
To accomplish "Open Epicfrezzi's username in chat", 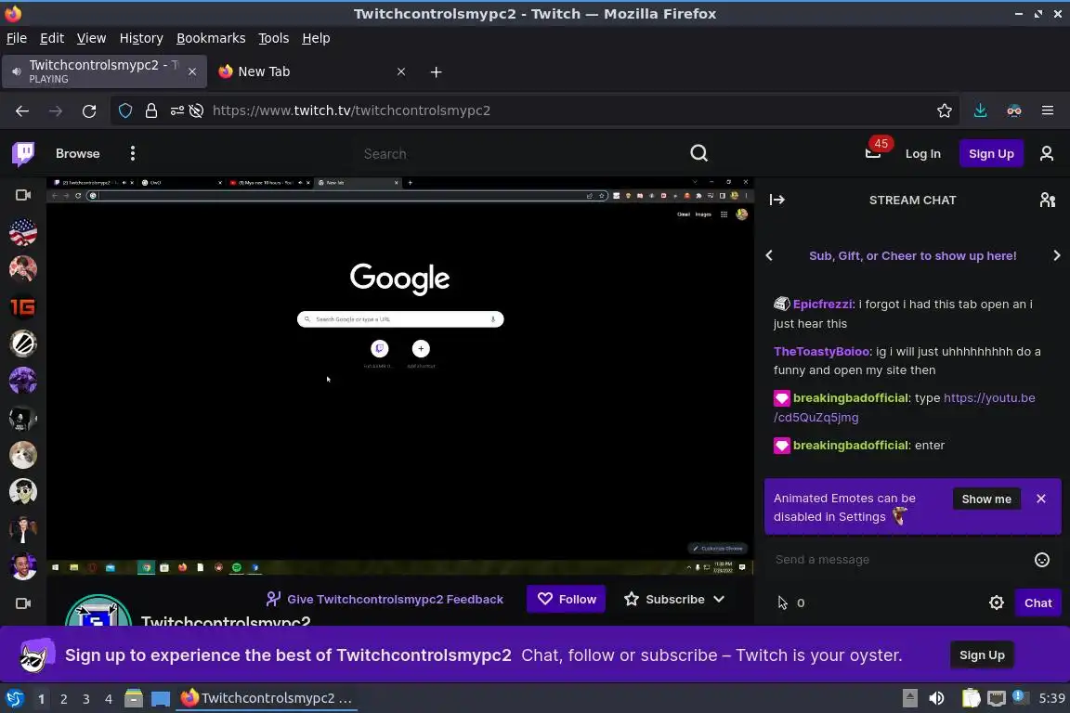I will coord(822,305).
